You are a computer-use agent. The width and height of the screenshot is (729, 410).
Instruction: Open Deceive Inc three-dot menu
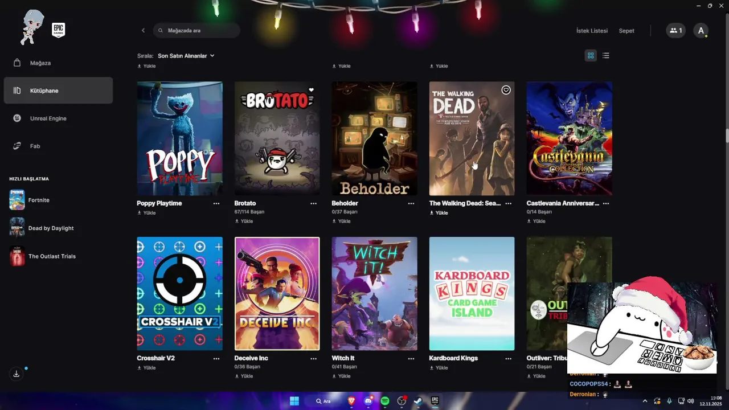314,359
